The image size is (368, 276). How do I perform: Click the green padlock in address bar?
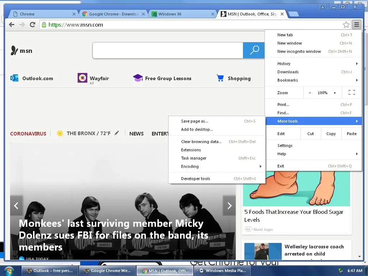tap(44, 25)
